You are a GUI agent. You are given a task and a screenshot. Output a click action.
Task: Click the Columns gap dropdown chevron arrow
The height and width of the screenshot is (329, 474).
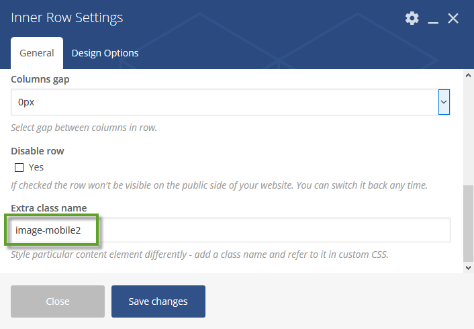click(x=444, y=102)
